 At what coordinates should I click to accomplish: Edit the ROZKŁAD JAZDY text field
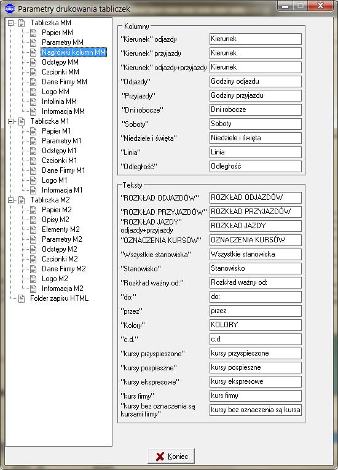coord(256,226)
